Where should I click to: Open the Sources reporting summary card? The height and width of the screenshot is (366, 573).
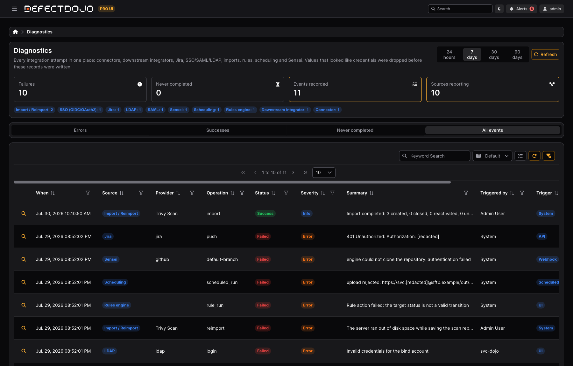493,89
